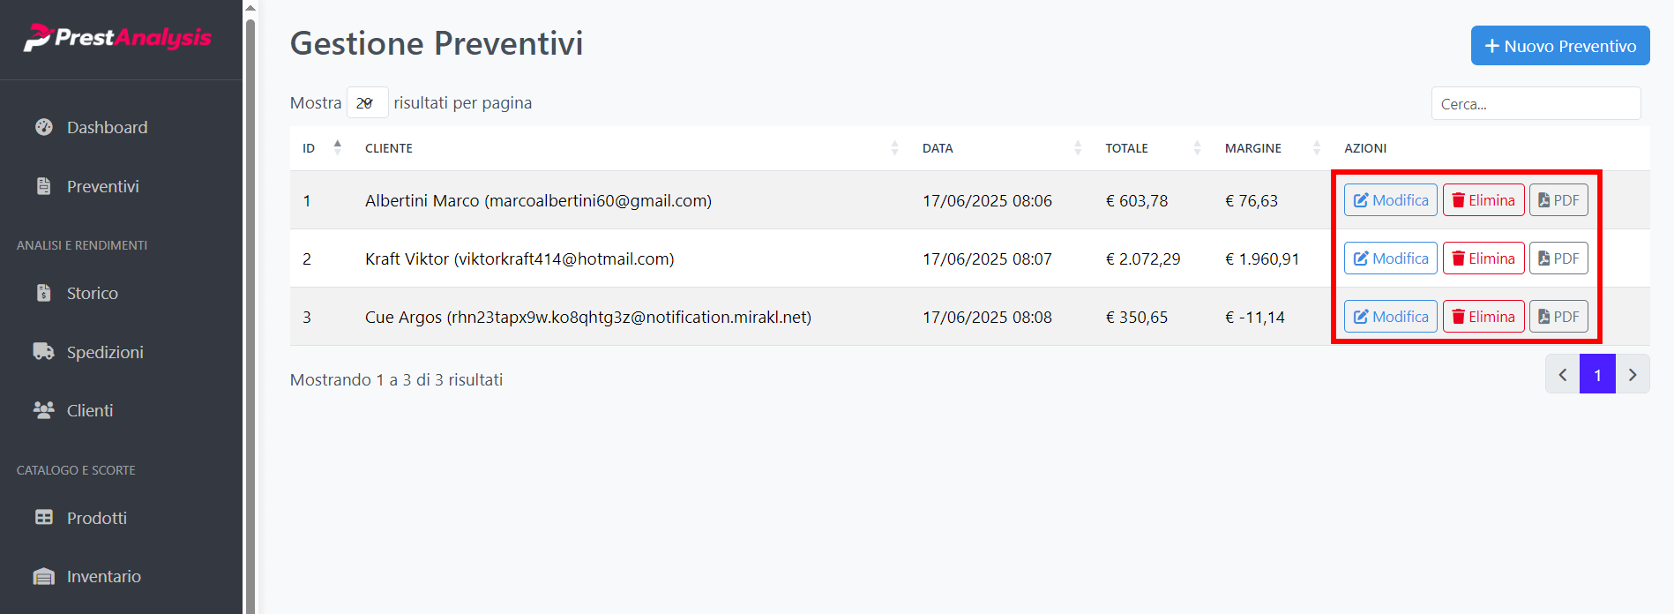Screen dimensions: 1674x614
Task: Click the PrestAnalysis logo
Action: [118, 38]
